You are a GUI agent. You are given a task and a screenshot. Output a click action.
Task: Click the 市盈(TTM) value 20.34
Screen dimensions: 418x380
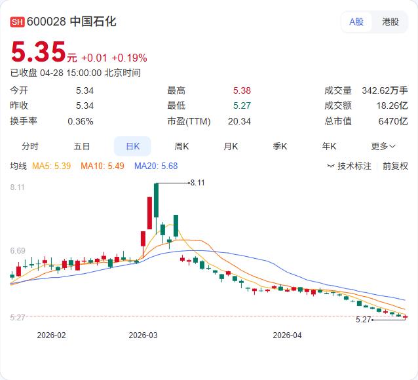click(x=239, y=121)
